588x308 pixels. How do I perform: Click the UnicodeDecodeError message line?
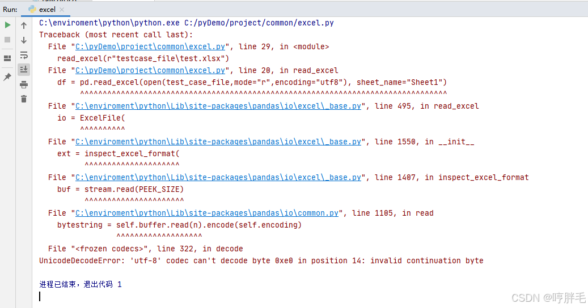261,261
